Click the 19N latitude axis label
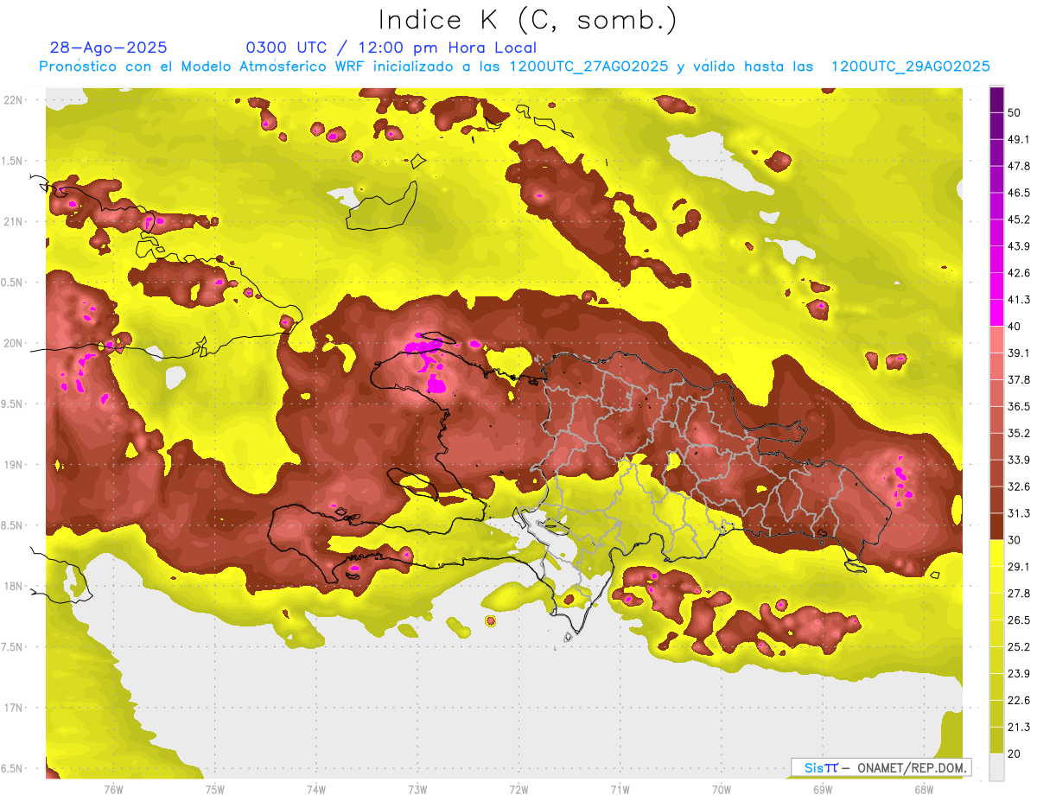Screen dimensions: 1037x801 coord(12,465)
